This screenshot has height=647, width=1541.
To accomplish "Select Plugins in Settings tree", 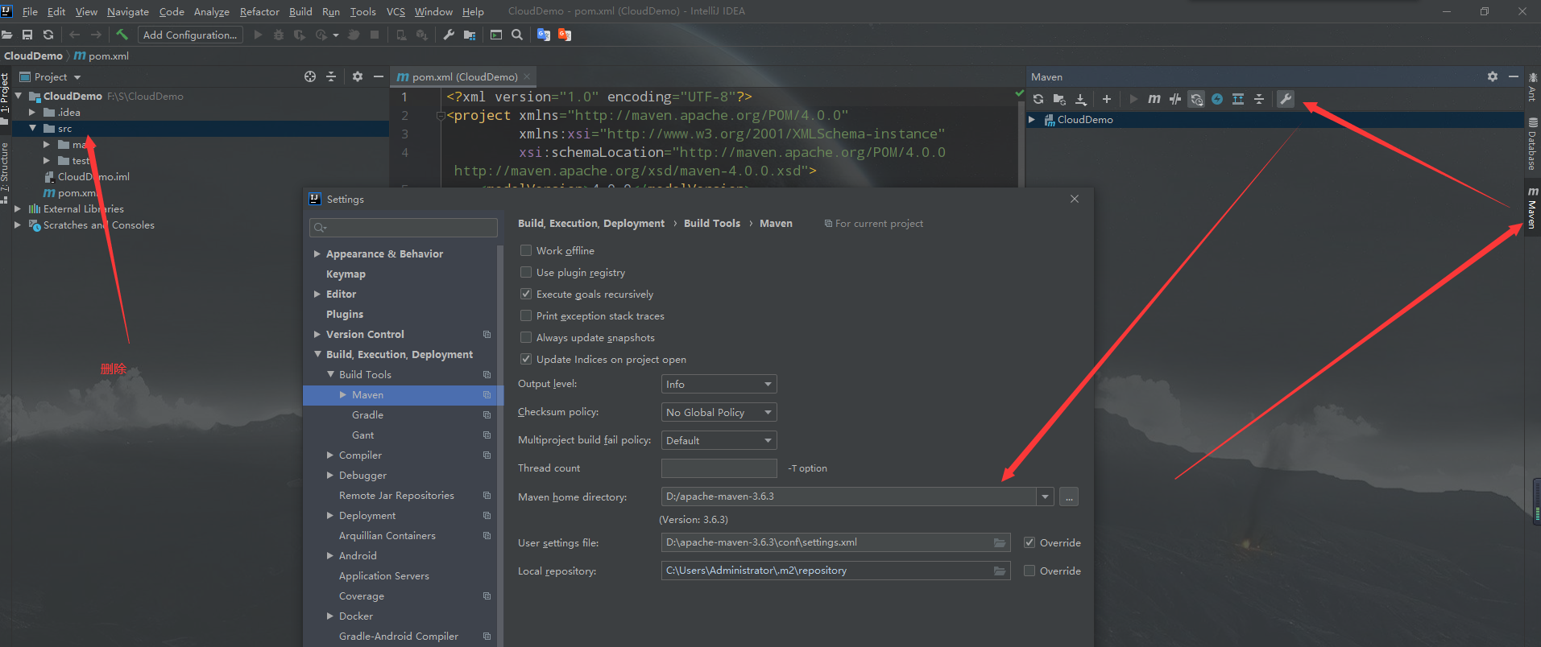I will pos(345,314).
